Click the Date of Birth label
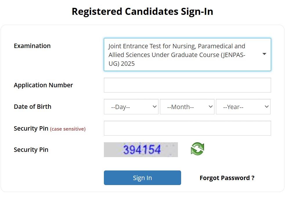 [x=33, y=106]
